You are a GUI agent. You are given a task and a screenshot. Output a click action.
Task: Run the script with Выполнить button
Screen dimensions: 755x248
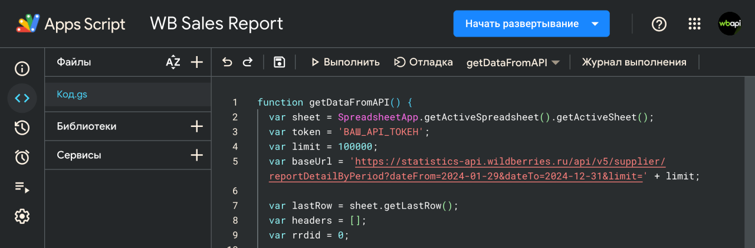coord(345,62)
